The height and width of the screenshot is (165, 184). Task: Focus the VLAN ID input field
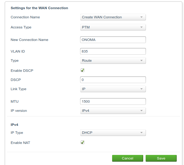113,51
